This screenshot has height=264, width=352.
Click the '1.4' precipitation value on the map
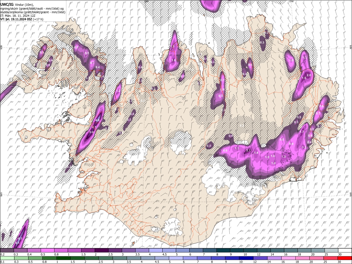pos(256,153)
